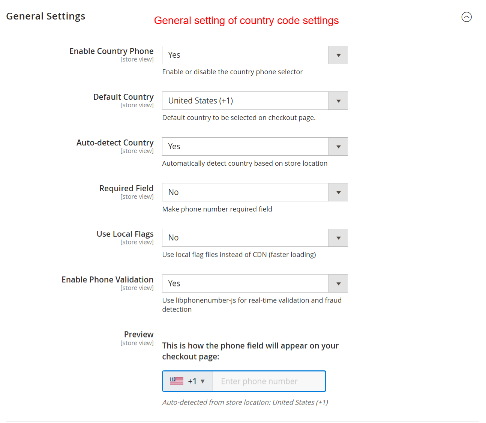Open the Use Local Flags No select

[245, 238]
